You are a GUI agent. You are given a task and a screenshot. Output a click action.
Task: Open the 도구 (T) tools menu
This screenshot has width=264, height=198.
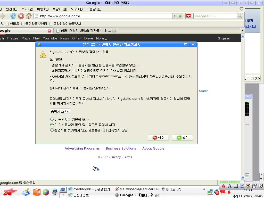[77, 9]
